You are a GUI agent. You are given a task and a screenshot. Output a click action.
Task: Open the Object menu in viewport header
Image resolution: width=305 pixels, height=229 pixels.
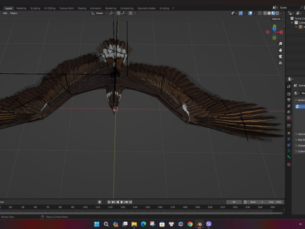click(x=13, y=13)
